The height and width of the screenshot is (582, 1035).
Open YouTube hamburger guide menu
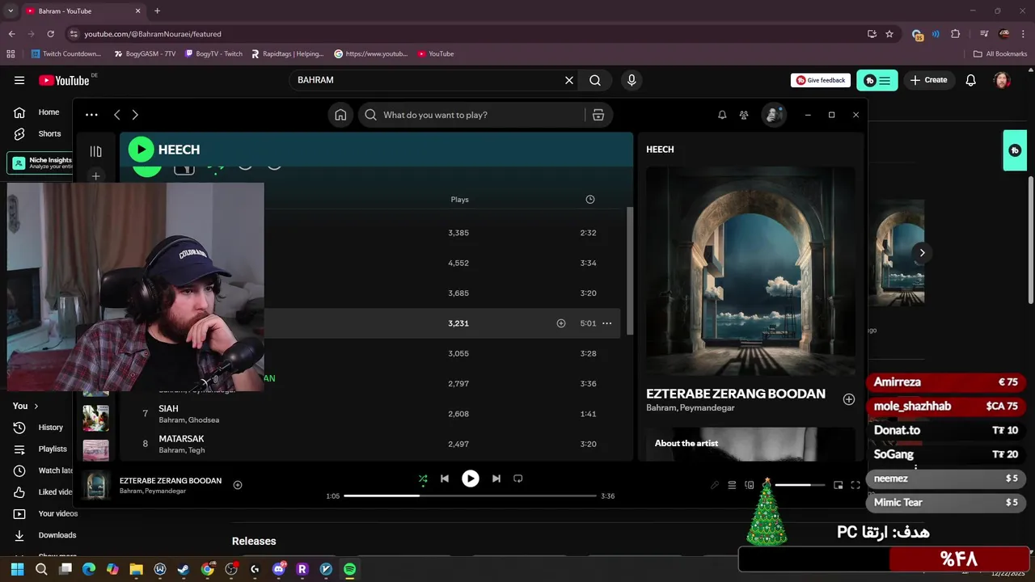(19, 80)
